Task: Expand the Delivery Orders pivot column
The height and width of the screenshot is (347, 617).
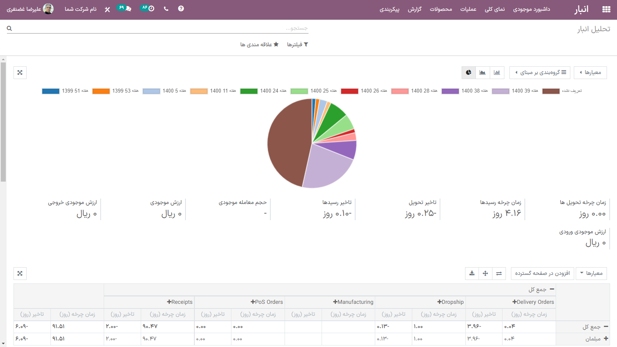Action: [533, 302]
